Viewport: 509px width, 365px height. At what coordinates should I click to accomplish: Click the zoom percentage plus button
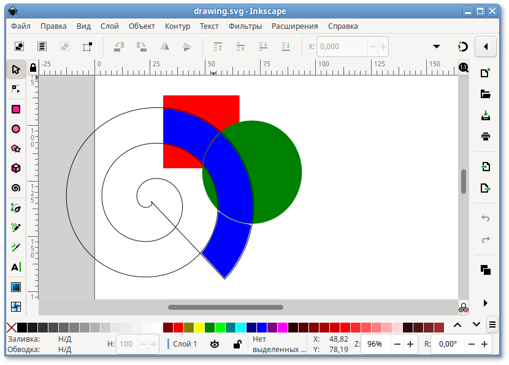pos(411,344)
